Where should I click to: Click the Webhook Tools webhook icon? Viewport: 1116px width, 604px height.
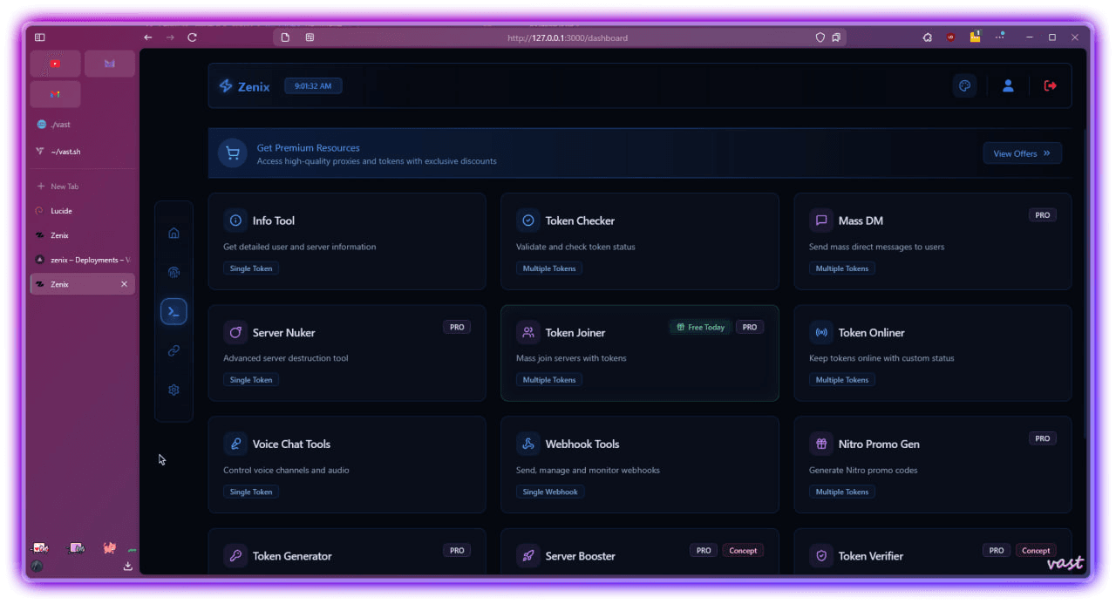click(x=528, y=444)
